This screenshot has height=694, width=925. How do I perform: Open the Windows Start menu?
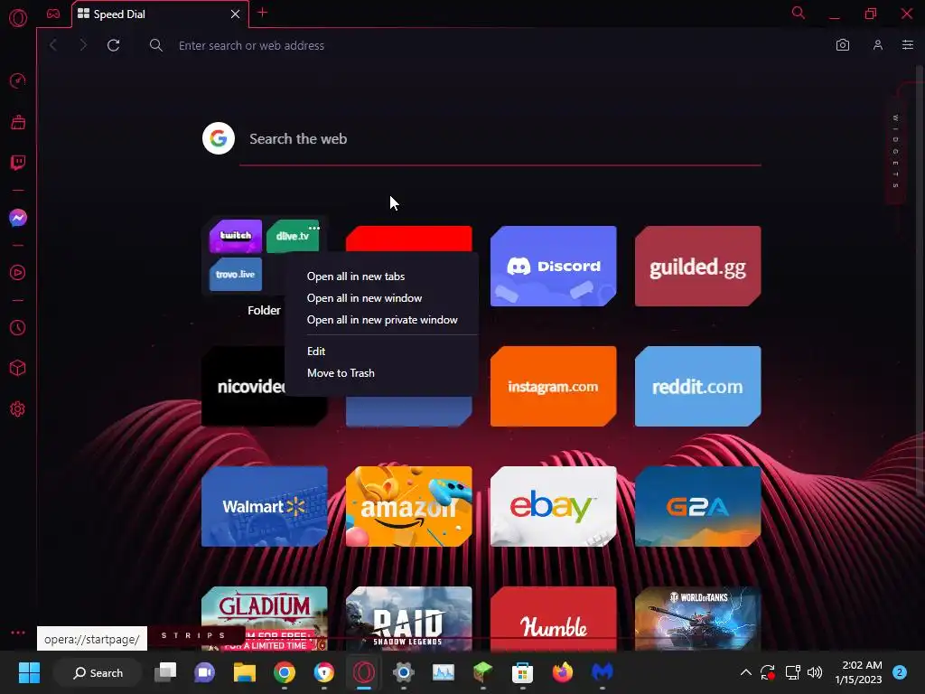pyautogui.click(x=29, y=672)
